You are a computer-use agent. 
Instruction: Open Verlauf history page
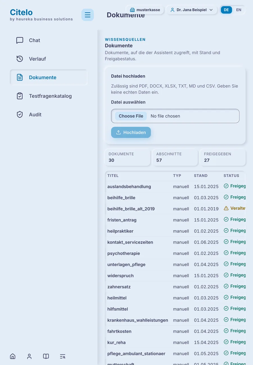[49, 59]
